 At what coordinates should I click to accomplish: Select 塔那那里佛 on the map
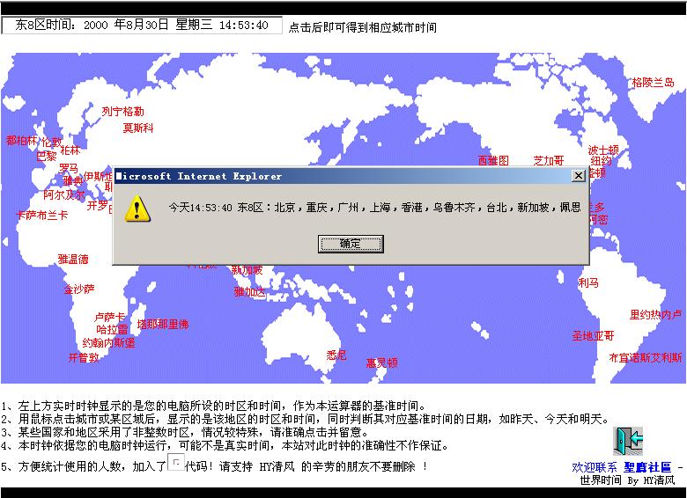(163, 324)
